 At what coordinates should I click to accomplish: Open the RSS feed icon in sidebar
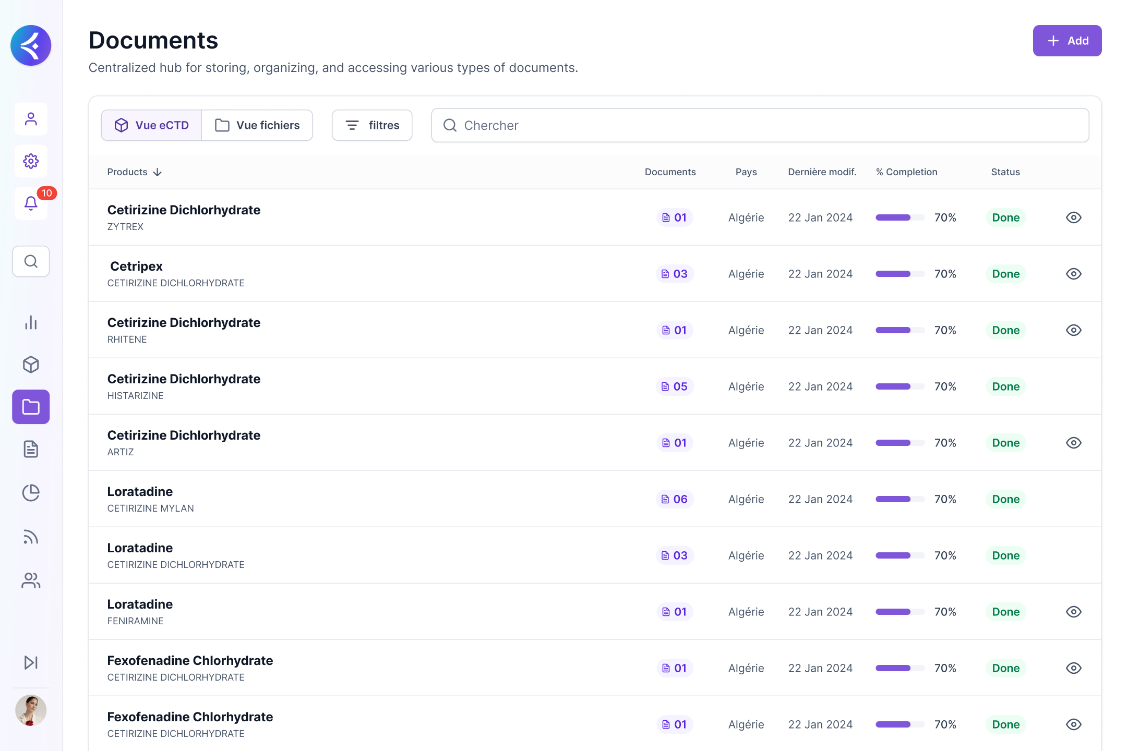click(x=31, y=537)
